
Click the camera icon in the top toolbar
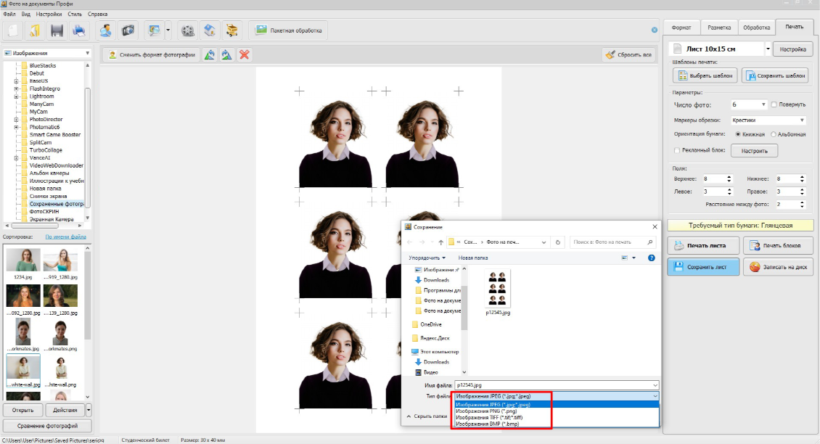point(128,30)
